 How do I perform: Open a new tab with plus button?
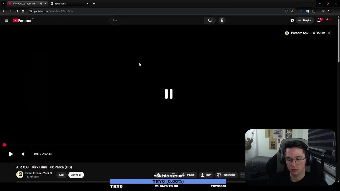(x=94, y=4)
